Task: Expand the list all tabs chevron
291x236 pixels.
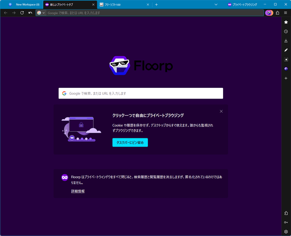Action: (x=216, y=5)
